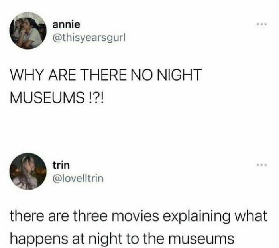This screenshot has width=279, height=248.
Task: Visit the @lovelltrin handle
Action: (x=78, y=178)
